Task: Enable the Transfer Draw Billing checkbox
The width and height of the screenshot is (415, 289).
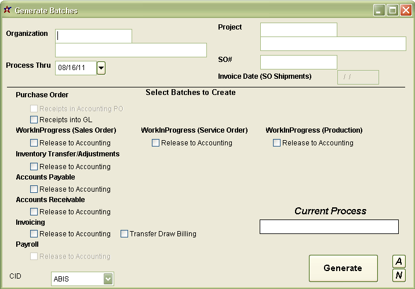Action: (124, 234)
